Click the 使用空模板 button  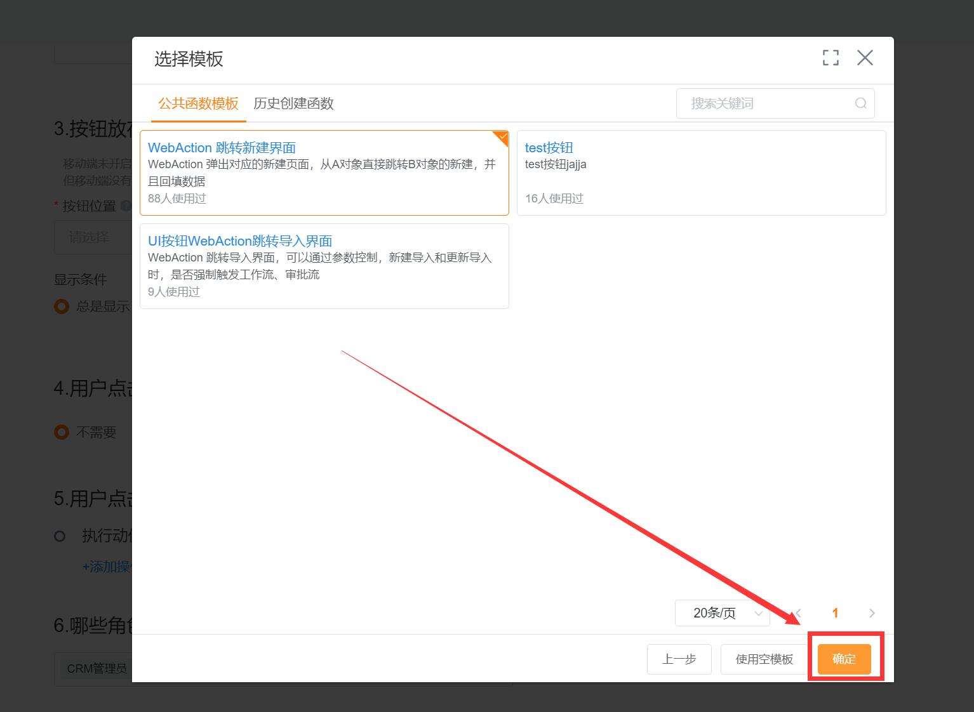click(x=764, y=659)
